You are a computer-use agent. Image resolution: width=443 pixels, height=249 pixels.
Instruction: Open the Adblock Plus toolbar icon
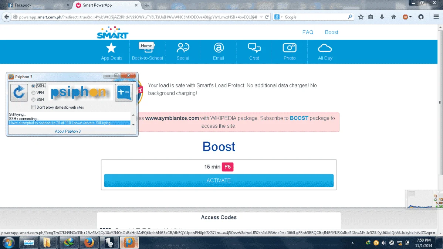pos(405,17)
